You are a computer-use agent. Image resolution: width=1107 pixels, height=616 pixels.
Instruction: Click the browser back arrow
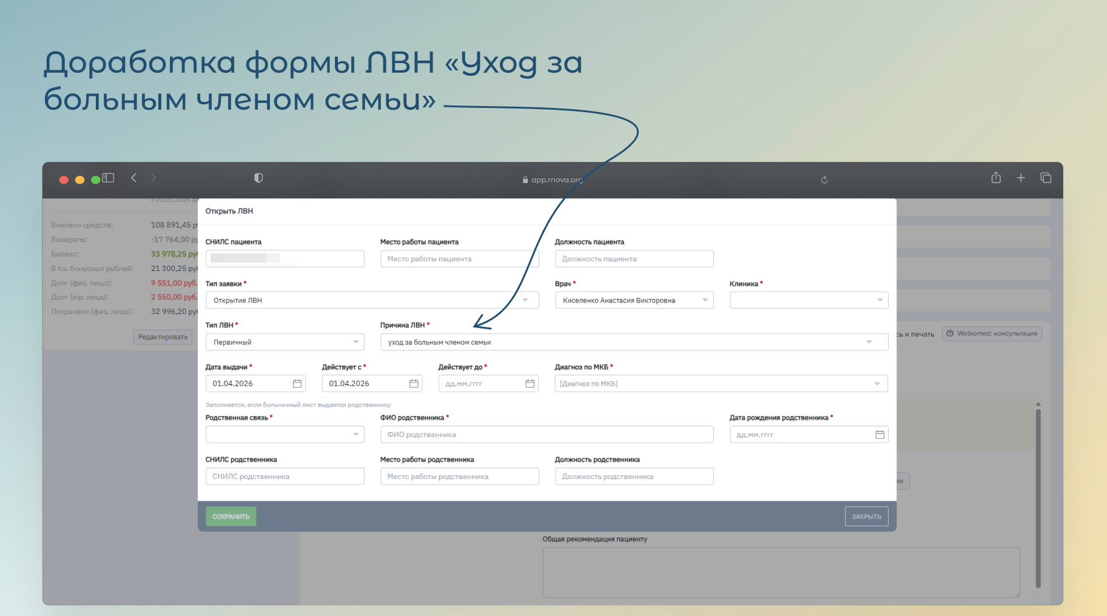click(134, 178)
